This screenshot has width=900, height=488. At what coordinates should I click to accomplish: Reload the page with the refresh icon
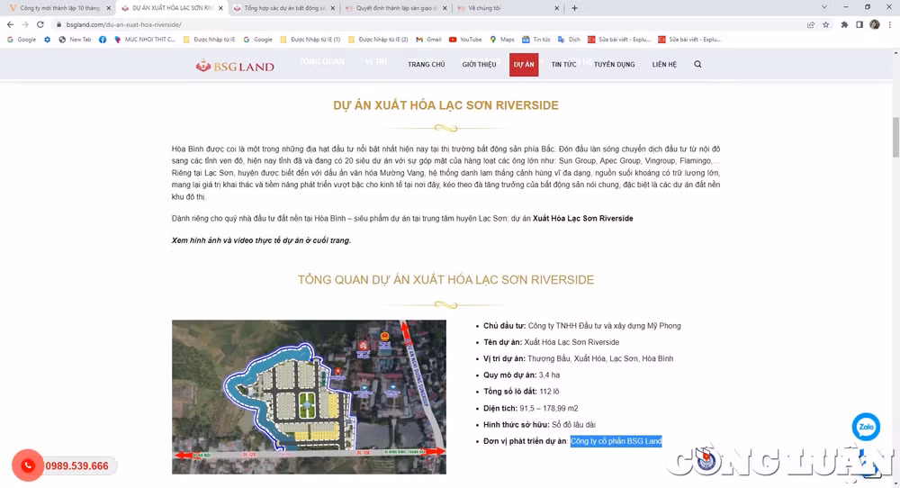[40, 24]
